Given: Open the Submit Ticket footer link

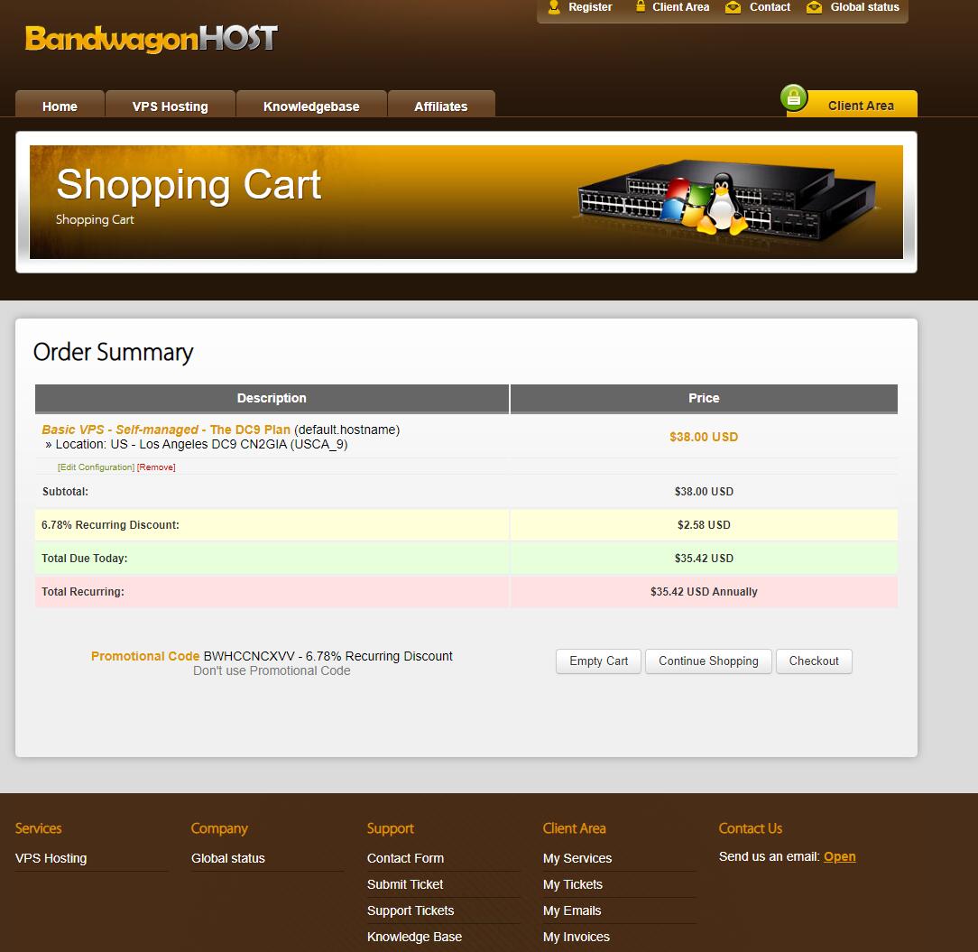Looking at the screenshot, I should point(405,884).
